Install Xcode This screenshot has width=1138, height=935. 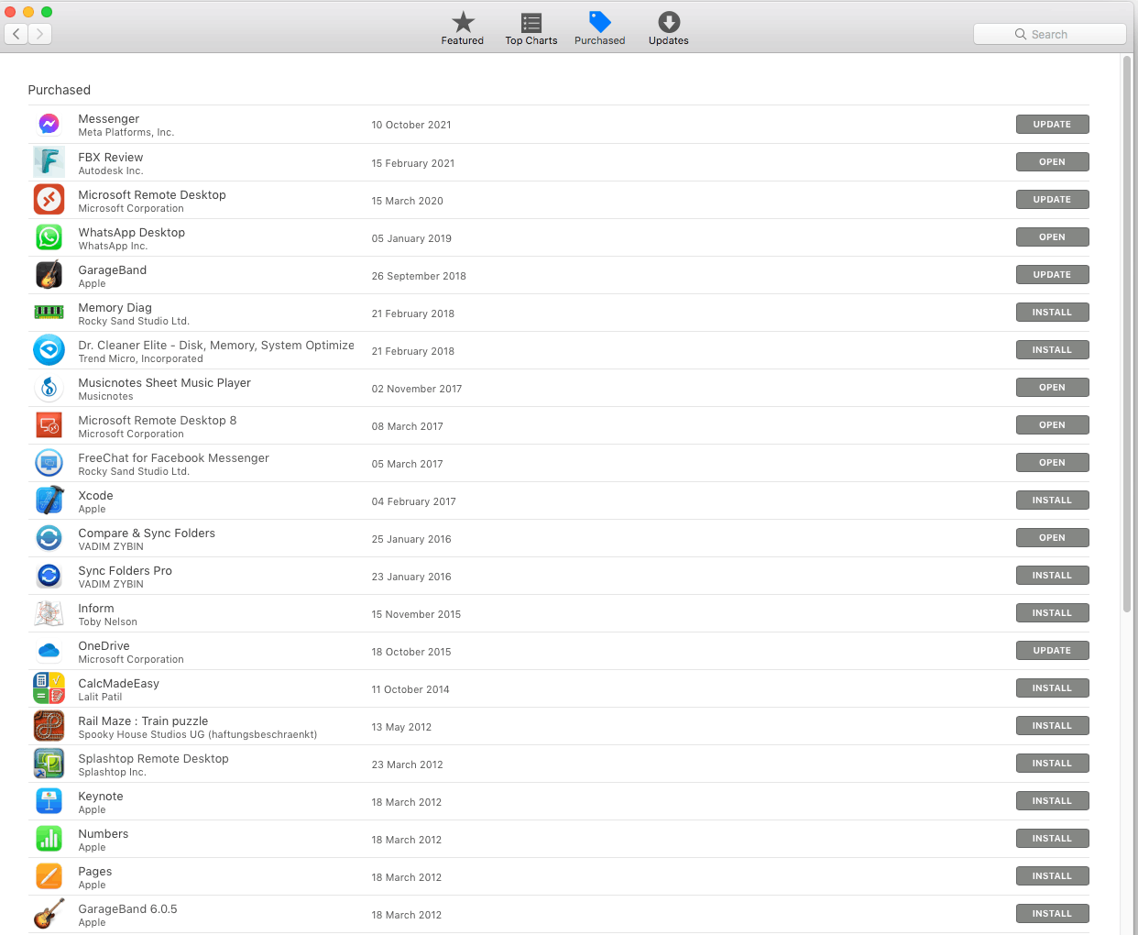click(x=1052, y=500)
